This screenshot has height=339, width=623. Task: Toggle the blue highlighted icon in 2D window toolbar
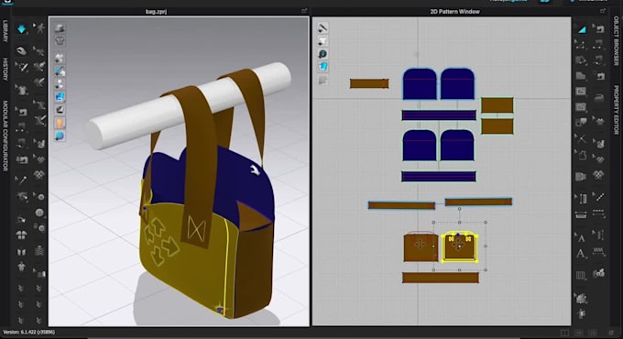[x=322, y=66]
